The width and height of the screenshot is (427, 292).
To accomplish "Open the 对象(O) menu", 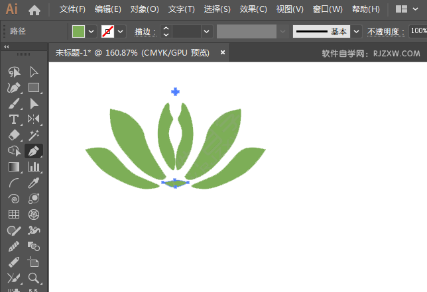I will [x=145, y=9].
